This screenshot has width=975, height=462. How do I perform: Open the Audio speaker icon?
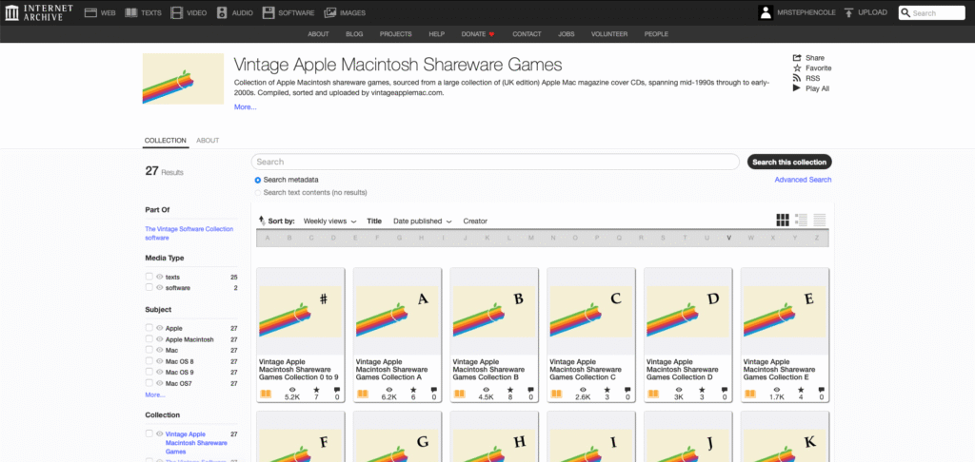click(222, 12)
